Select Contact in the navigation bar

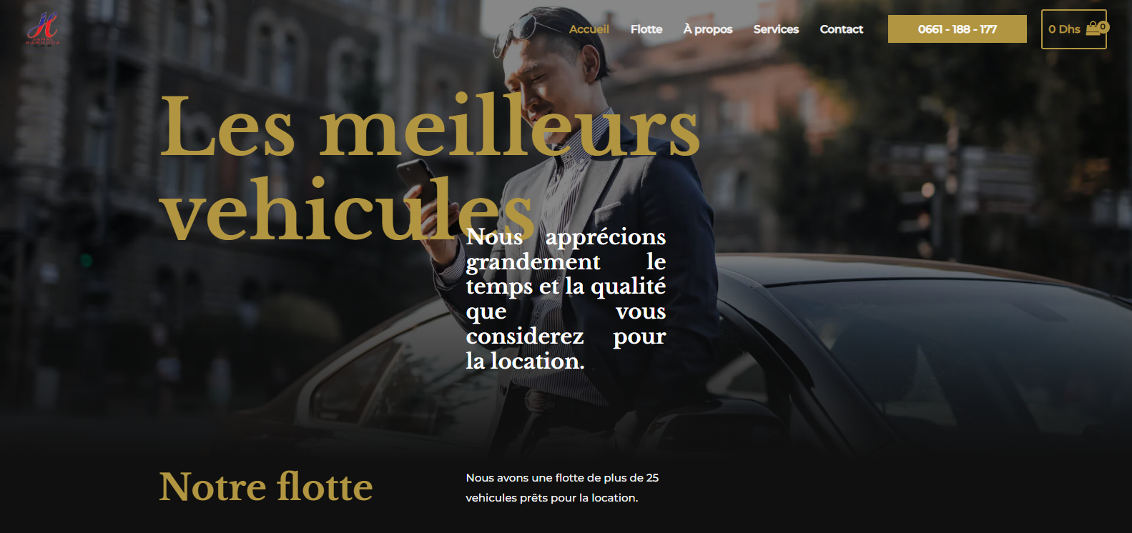[x=842, y=29]
